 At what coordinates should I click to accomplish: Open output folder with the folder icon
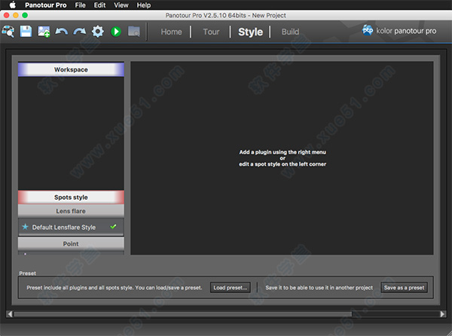134,32
